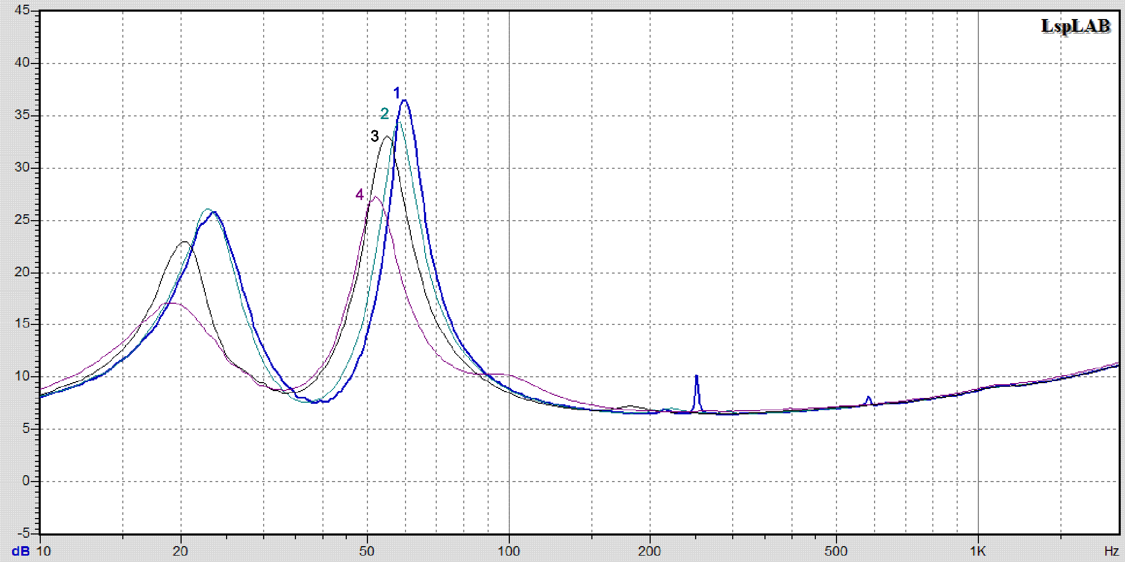Click the "25" dB axis label
The image size is (1125, 562).
click(x=22, y=220)
